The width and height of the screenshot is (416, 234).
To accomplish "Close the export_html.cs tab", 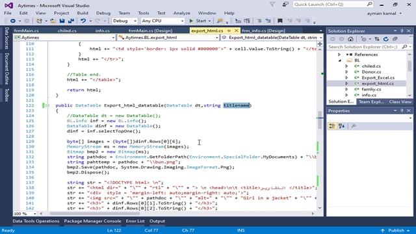I will coord(236,31).
